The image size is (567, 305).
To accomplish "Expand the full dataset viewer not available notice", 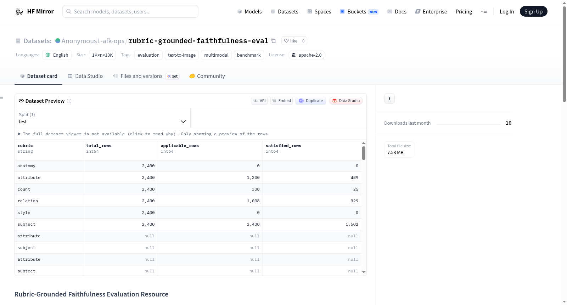I will [144, 134].
